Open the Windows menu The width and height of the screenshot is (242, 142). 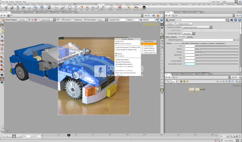click(19, 2)
